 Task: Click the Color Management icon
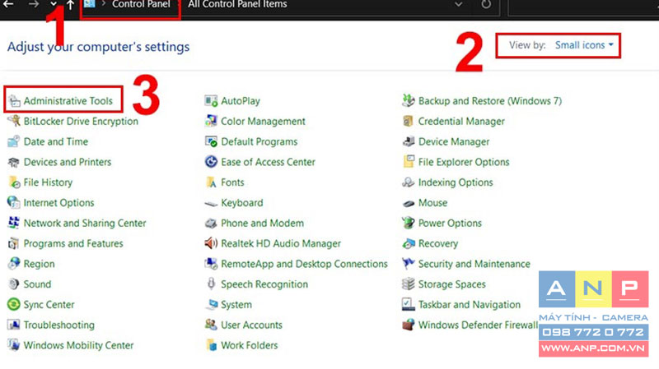tap(211, 121)
